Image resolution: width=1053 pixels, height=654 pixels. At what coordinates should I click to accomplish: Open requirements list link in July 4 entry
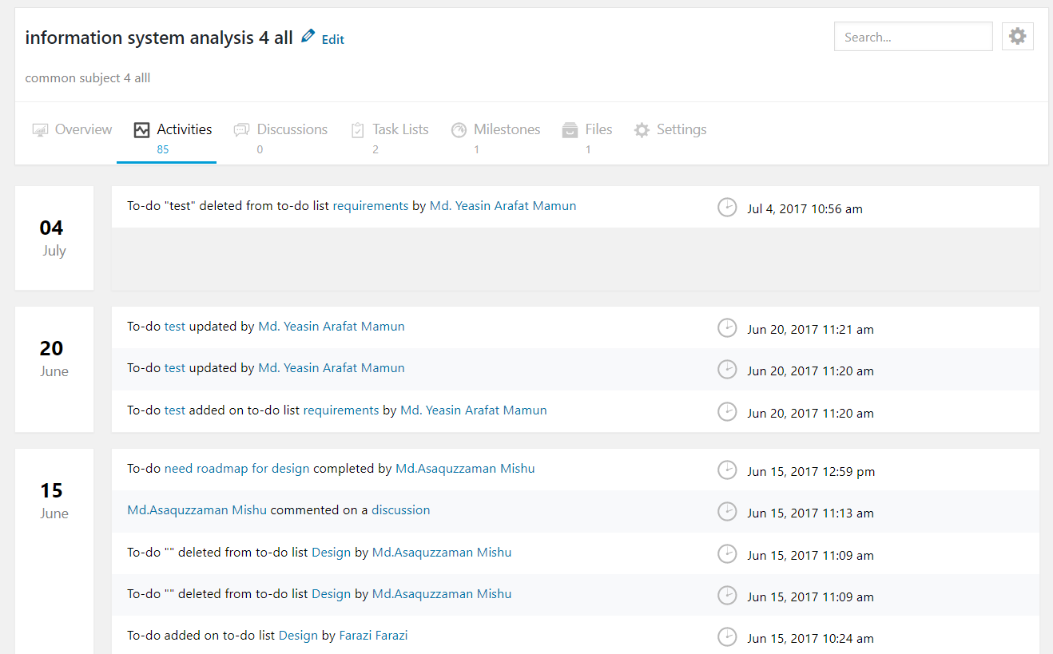(x=371, y=206)
